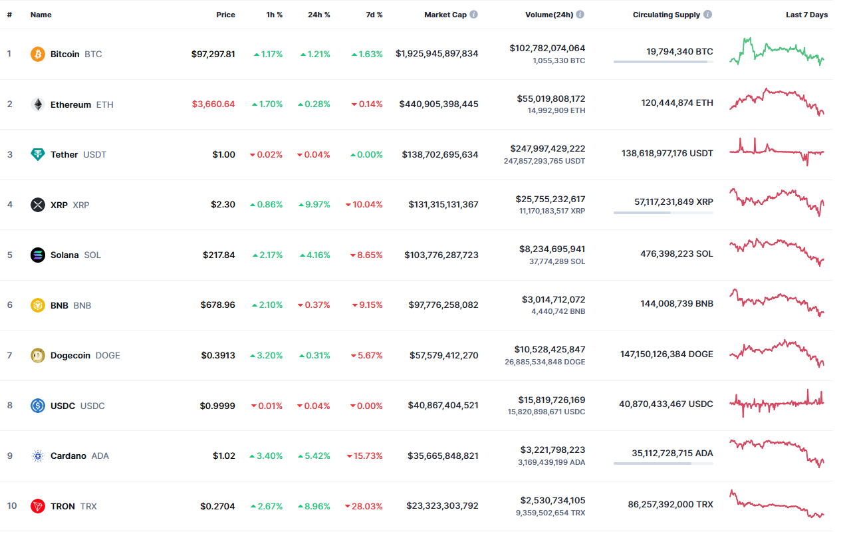Sort by rank # column header
Screen dimensions: 847x536
tap(9, 15)
